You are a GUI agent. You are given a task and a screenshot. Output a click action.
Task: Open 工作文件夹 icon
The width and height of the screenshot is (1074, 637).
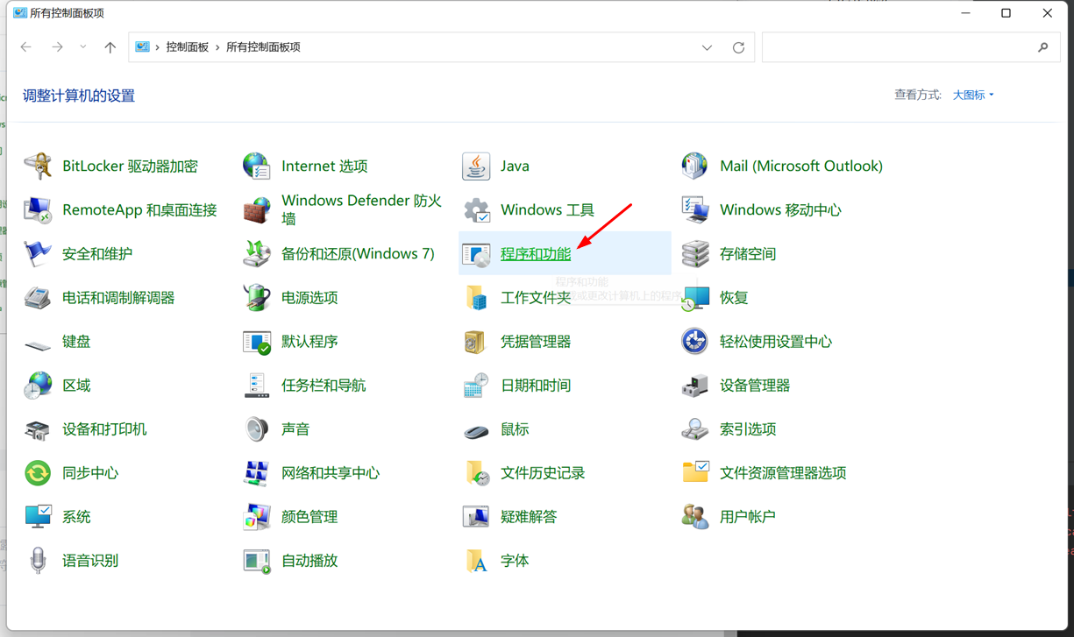tap(476, 298)
